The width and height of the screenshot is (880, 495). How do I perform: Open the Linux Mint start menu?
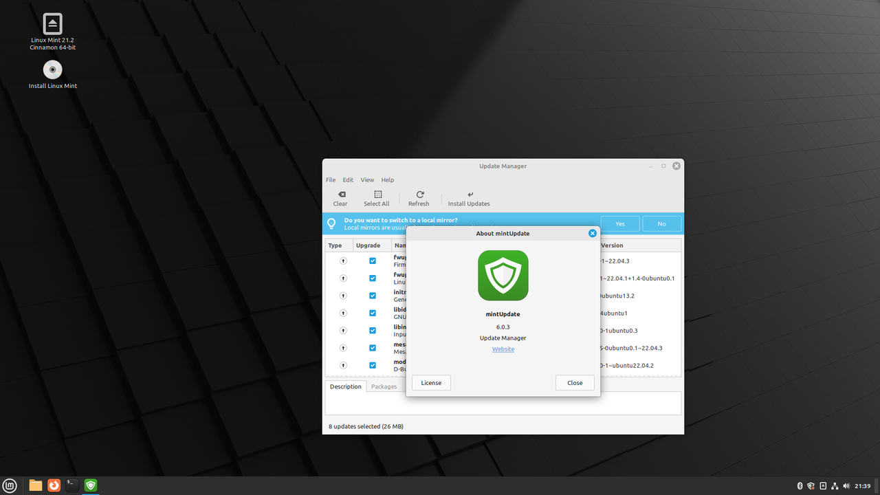[x=10, y=485]
